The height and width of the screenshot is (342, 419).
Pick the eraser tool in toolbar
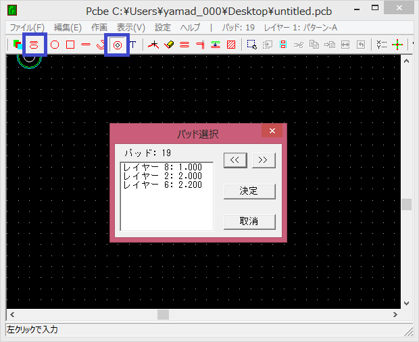click(x=169, y=45)
